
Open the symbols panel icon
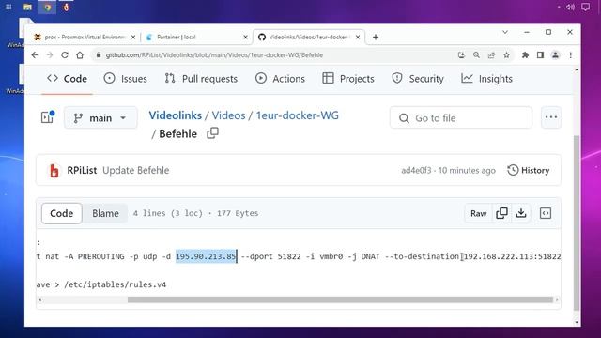pos(545,213)
